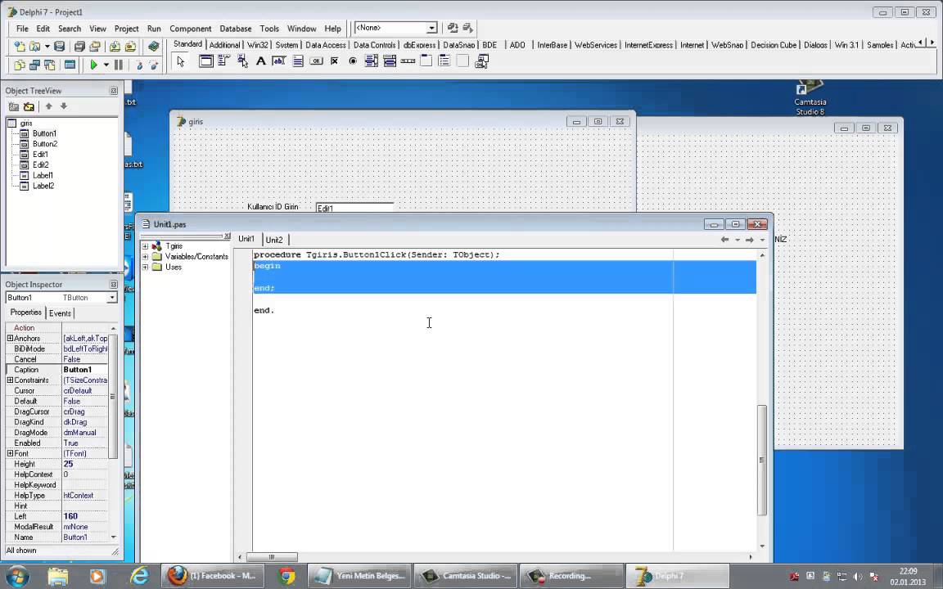Select Label2 in the Object TreeView
The height and width of the screenshot is (589, 943).
(x=43, y=186)
